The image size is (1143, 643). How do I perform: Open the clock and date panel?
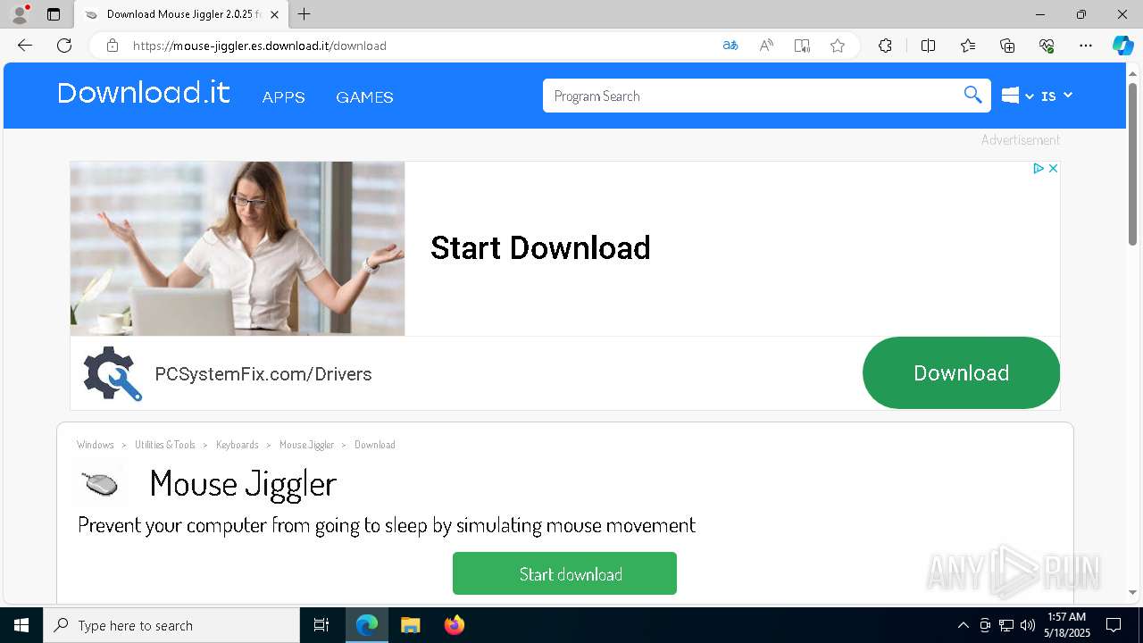(1067, 625)
